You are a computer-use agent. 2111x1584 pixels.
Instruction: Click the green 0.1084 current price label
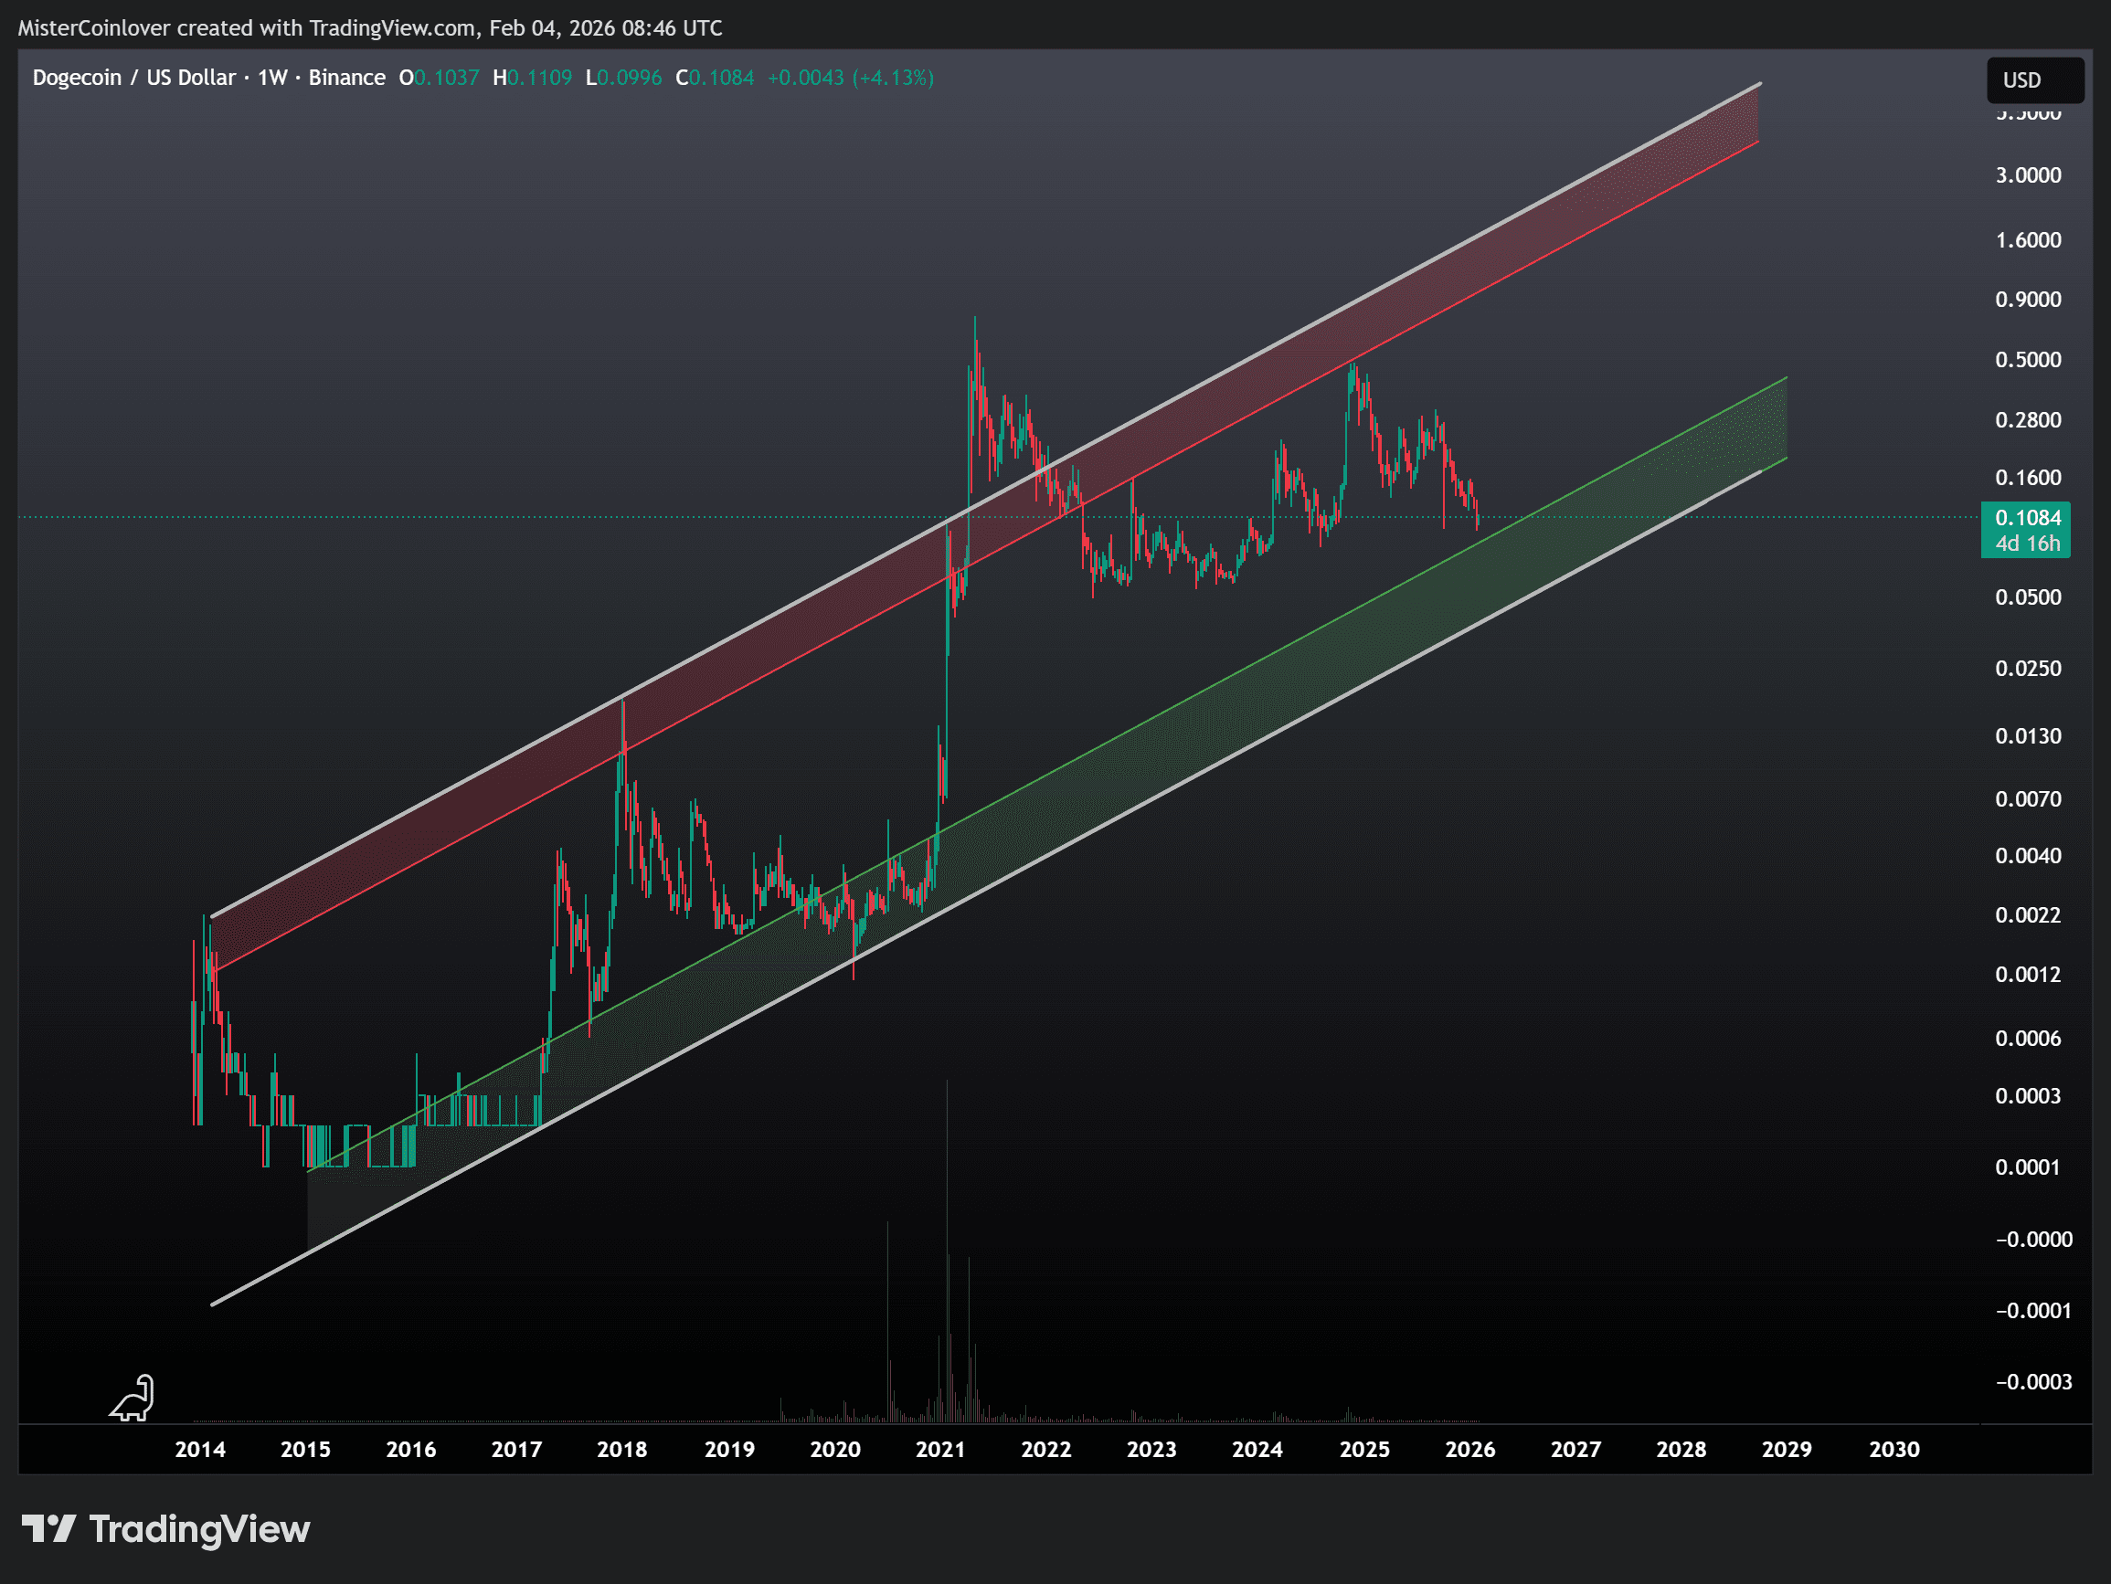[2026, 518]
